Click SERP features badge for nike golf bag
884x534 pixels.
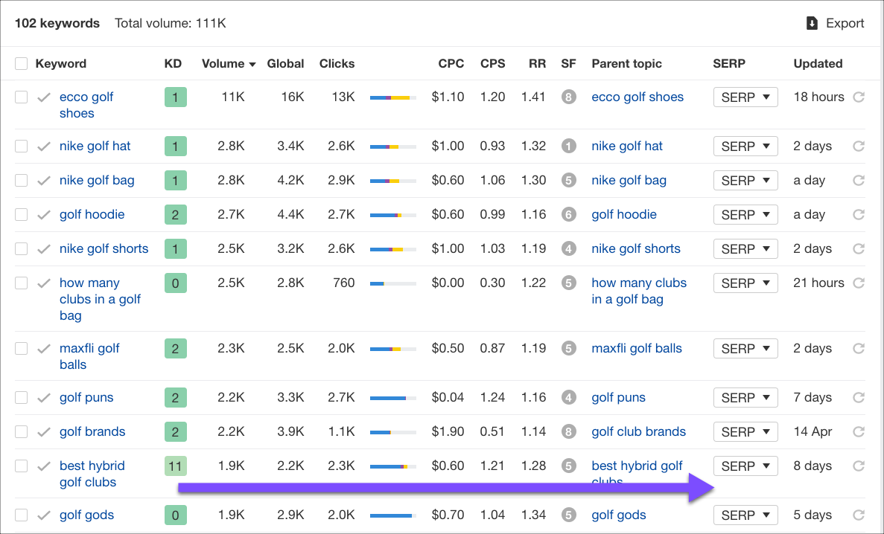568,180
